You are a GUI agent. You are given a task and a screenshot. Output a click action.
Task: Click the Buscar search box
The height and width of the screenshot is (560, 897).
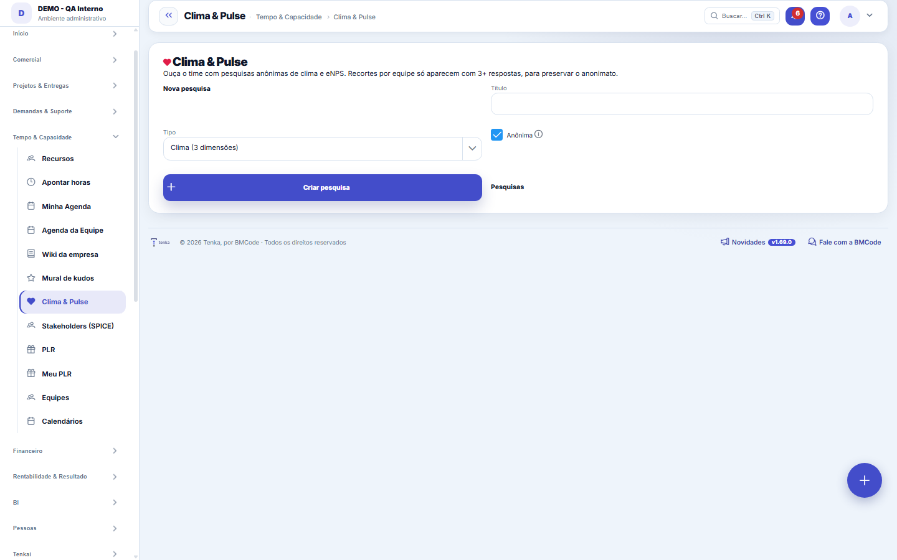[x=742, y=16]
